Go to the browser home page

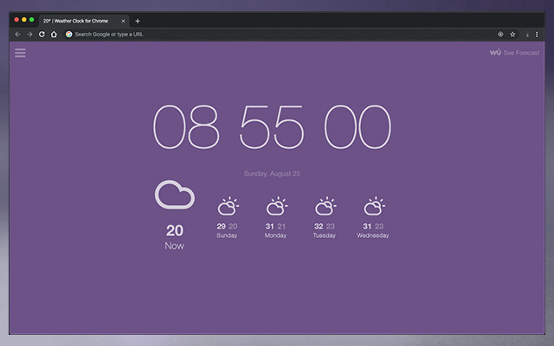point(54,35)
